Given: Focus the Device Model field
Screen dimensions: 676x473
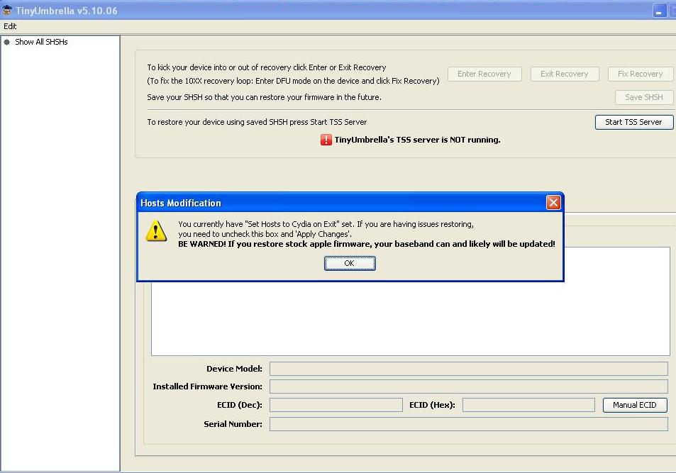Looking at the screenshot, I should click(469, 369).
